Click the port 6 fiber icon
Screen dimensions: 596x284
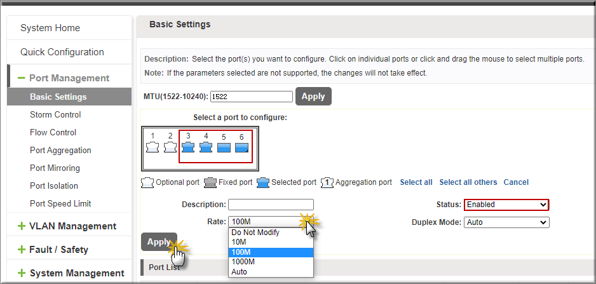coord(241,148)
